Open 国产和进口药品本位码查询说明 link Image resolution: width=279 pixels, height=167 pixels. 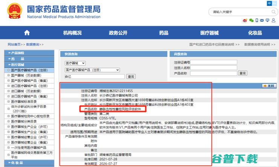(x=212, y=44)
